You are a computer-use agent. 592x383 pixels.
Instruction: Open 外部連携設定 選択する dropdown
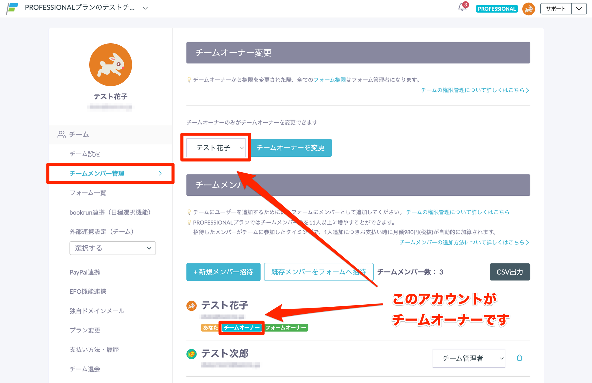coord(112,248)
